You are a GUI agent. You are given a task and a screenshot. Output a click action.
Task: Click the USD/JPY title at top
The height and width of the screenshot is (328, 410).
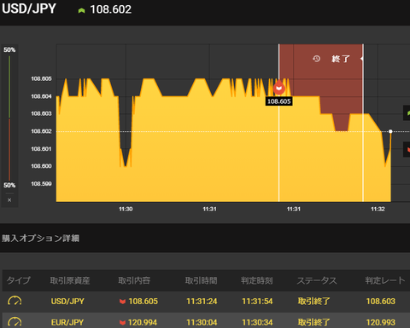pyautogui.click(x=29, y=9)
